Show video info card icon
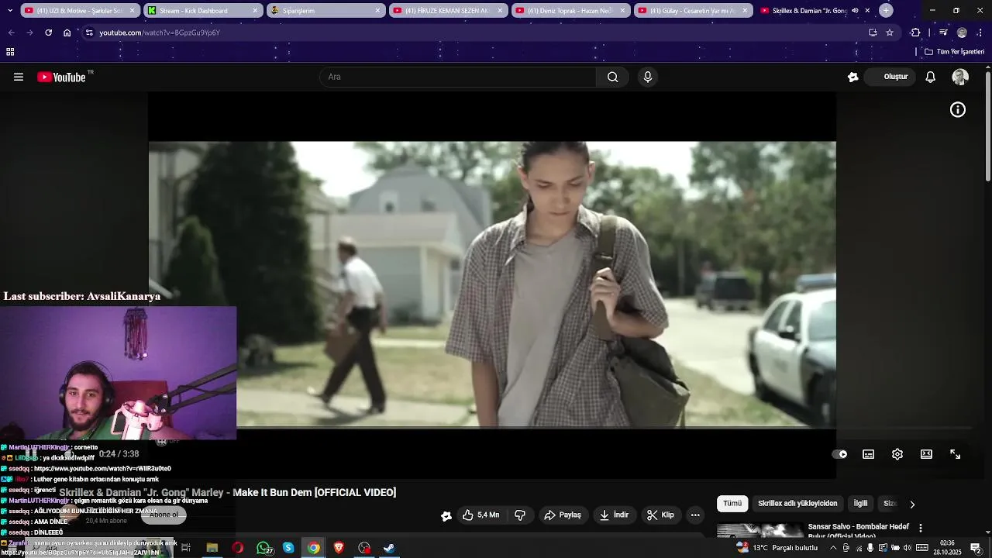Screen dimensions: 992x558 click(x=958, y=110)
